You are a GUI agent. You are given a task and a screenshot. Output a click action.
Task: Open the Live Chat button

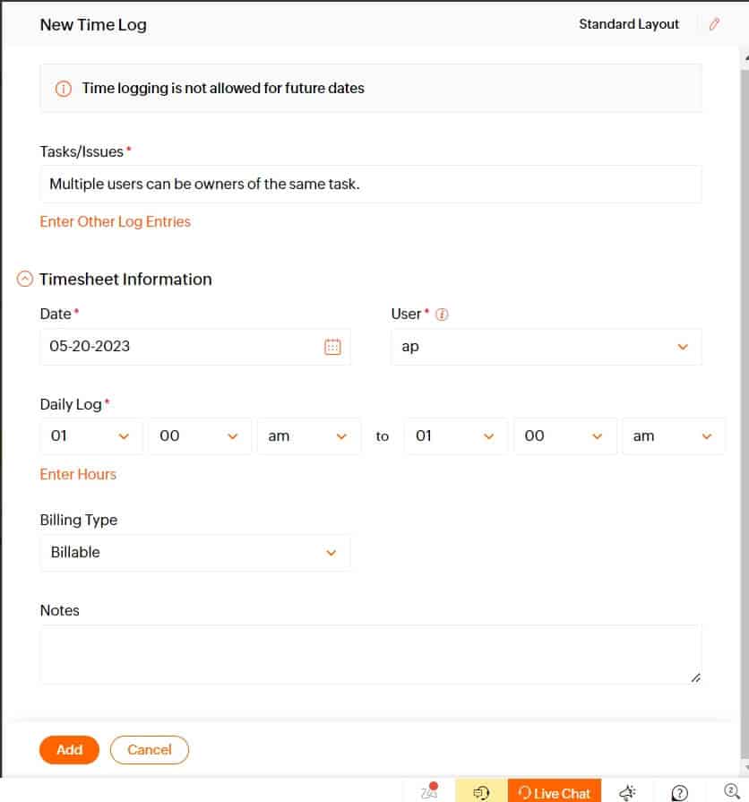click(555, 792)
